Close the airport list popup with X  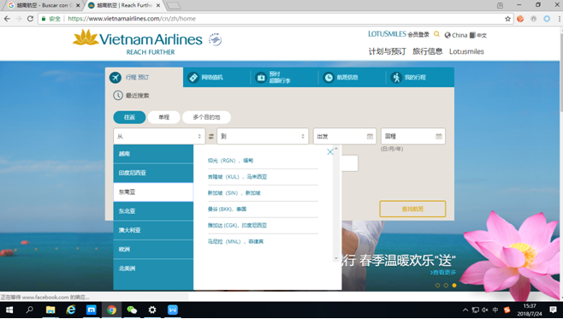tap(330, 151)
